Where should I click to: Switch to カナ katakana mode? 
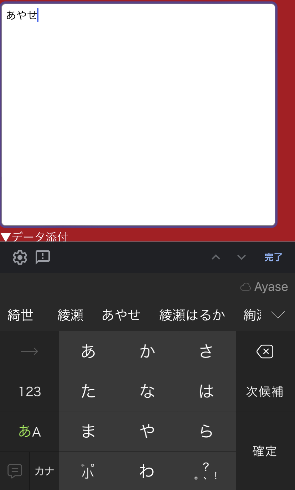[45, 471]
